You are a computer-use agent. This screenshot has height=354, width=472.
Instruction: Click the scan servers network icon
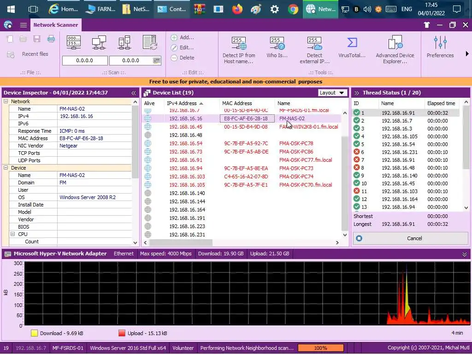(124, 42)
